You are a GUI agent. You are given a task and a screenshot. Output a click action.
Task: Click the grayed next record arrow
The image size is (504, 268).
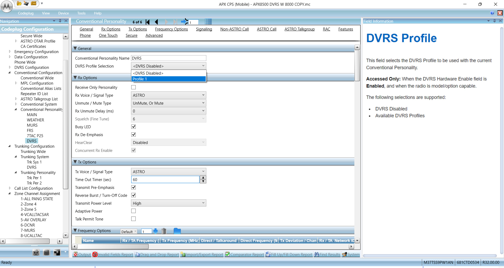[x=166, y=22]
